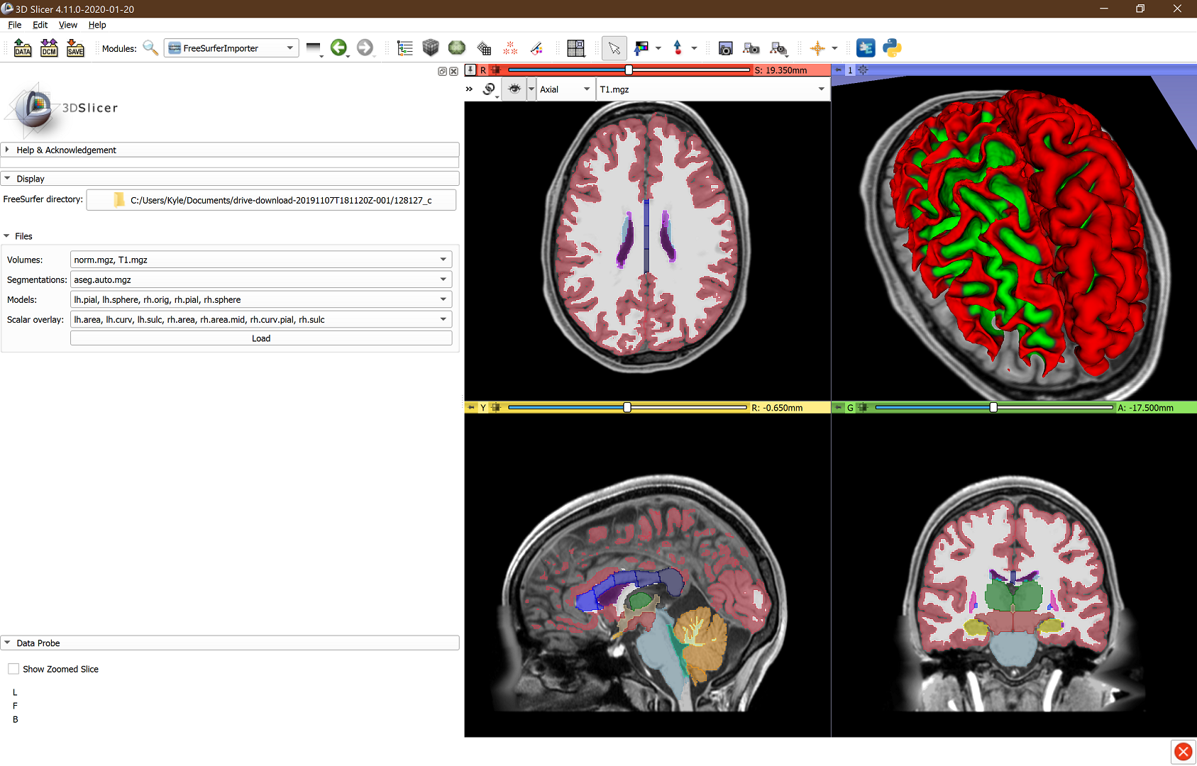The image size is (1197, 766).
Task: Open the View menu
Action: click(x=67, y=25)
